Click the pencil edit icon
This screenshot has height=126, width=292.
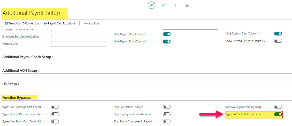151,5
